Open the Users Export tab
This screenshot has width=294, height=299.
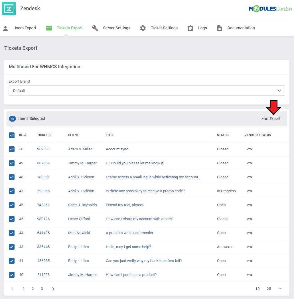[x=19, y=28]
